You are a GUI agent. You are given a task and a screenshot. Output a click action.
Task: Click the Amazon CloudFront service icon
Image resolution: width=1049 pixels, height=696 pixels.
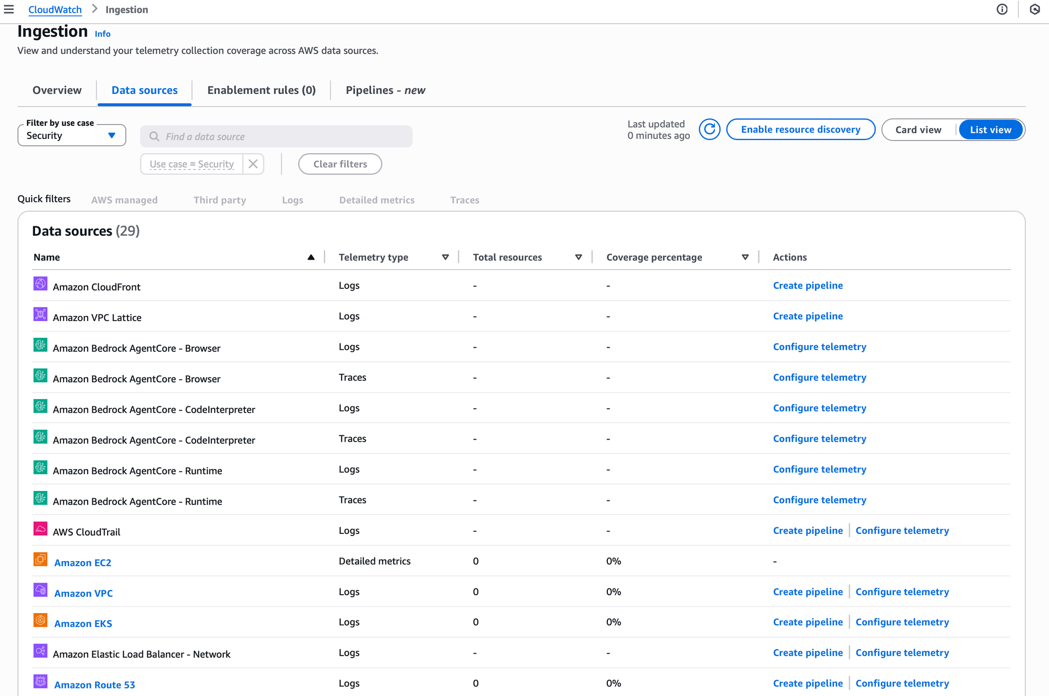pyautogui.click(x=40, y=284)
